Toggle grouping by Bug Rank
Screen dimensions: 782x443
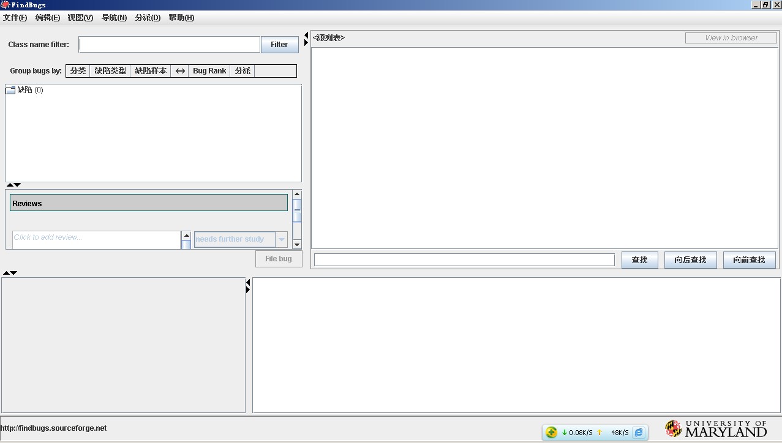pyautogui.click(x=209, y=70)
